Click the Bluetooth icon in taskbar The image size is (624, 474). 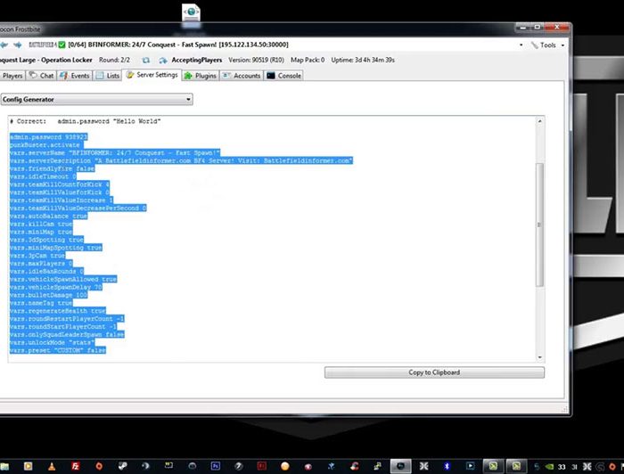(447, 466)
